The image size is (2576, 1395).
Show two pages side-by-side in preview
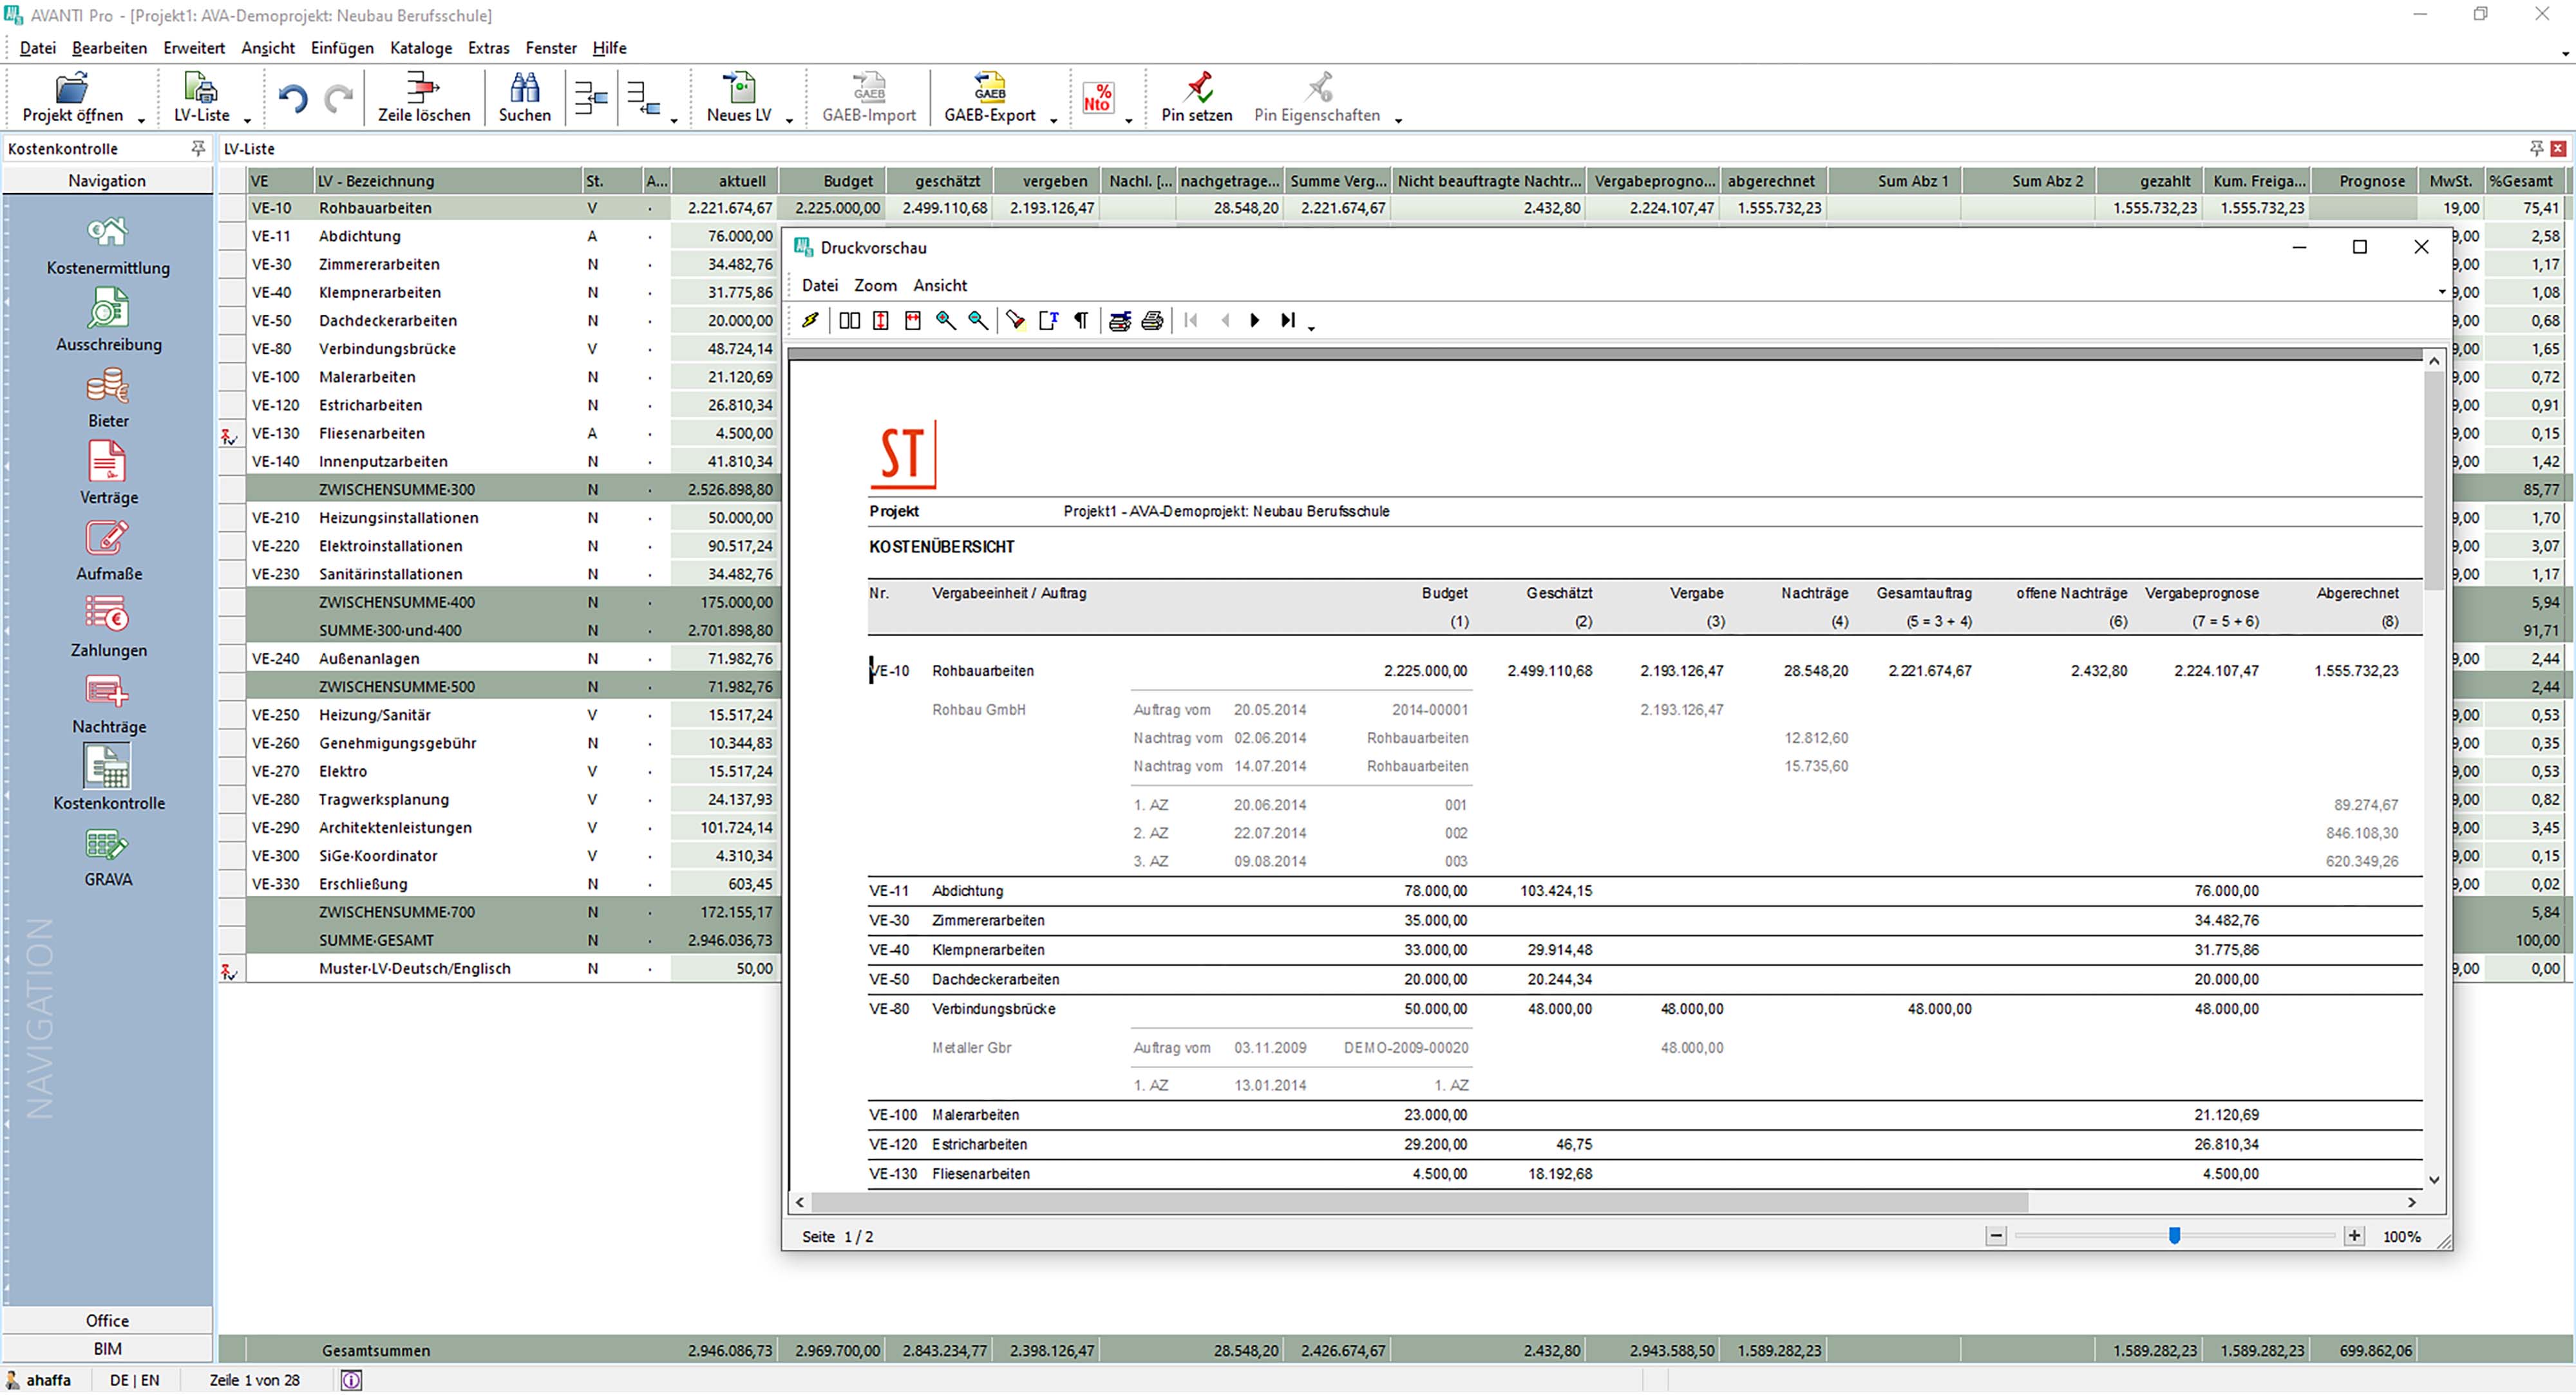pos(849,321)
